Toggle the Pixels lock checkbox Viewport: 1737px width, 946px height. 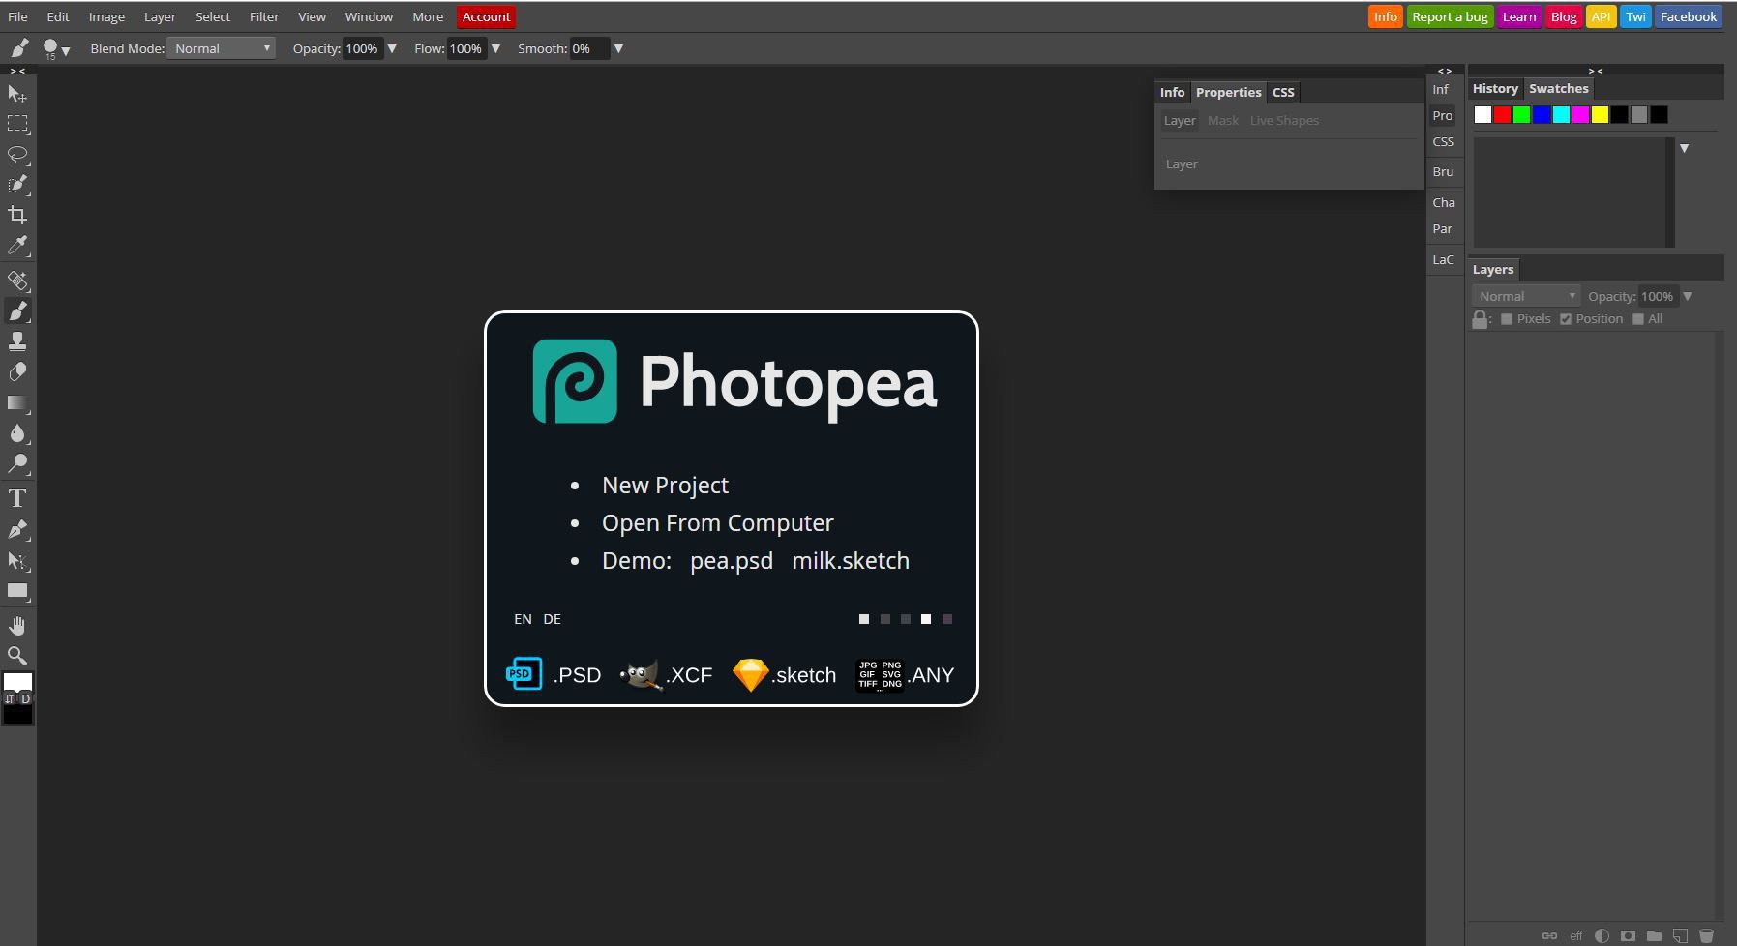pos(1507,319)
